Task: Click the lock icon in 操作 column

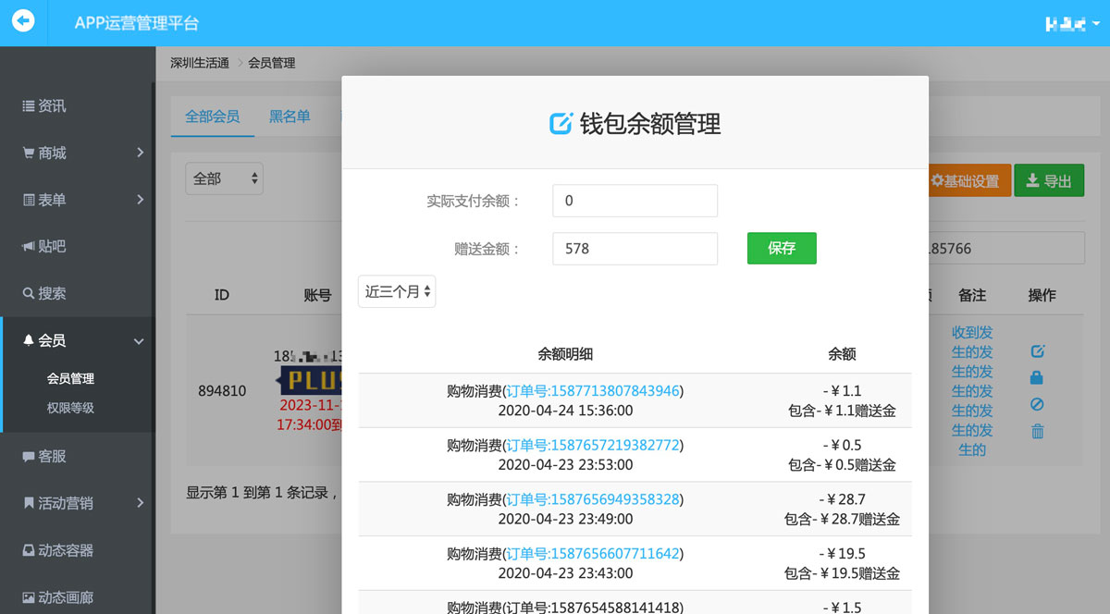Action: tap(1037, 378)
